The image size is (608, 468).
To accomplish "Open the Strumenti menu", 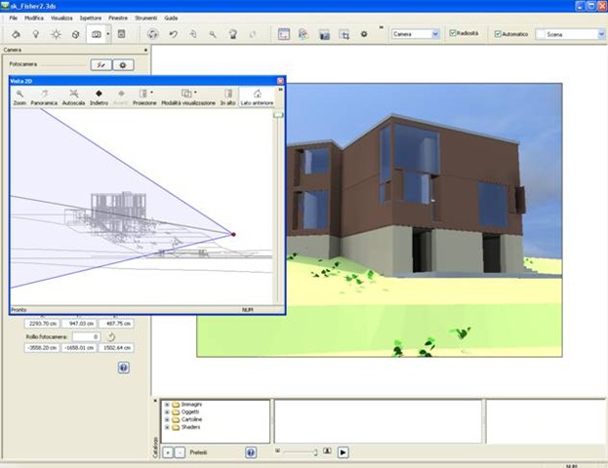I will pos(147,18).
